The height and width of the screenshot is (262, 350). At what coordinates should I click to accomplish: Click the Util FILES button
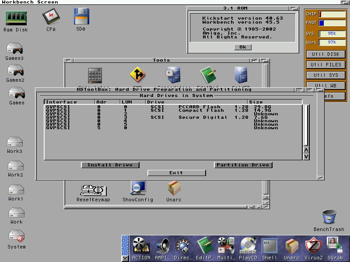point(325,65)
